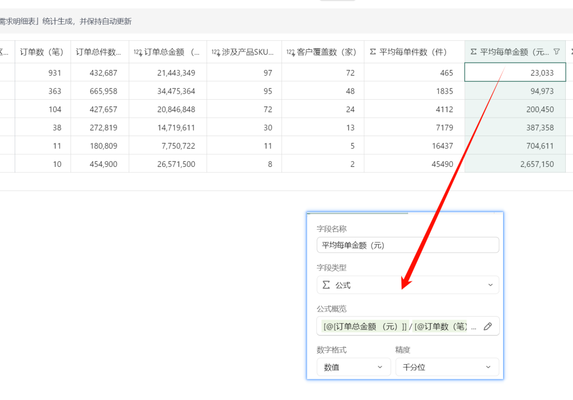Click the cell with value 272,819
573x400 pixels.
click(x=100, y=127)
